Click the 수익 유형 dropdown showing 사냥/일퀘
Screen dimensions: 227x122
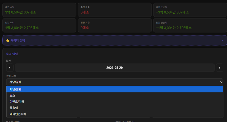115,82
